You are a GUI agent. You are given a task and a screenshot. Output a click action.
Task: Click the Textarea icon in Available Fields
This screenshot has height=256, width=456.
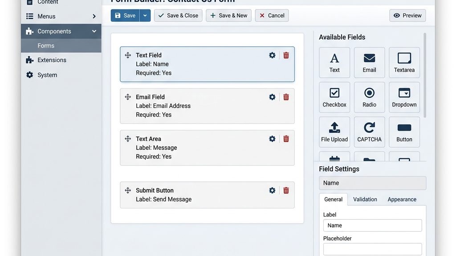(404, 62)
